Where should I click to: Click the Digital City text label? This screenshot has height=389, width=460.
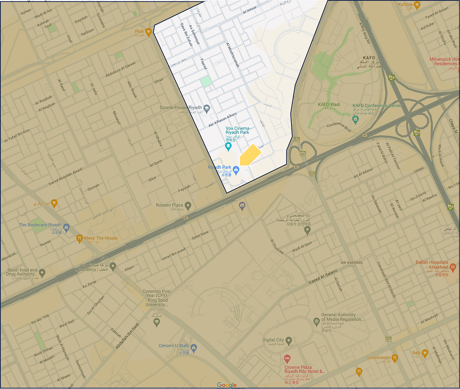point(273,340)
